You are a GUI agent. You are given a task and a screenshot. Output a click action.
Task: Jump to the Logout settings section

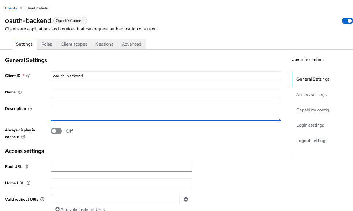click(x=312, y=140)
